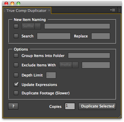Image resolution: width=124 pixels, height=122 pixels.
Task: Tick Duplicate Footage (Slower) checkbox
Action: tap(16, 93)
